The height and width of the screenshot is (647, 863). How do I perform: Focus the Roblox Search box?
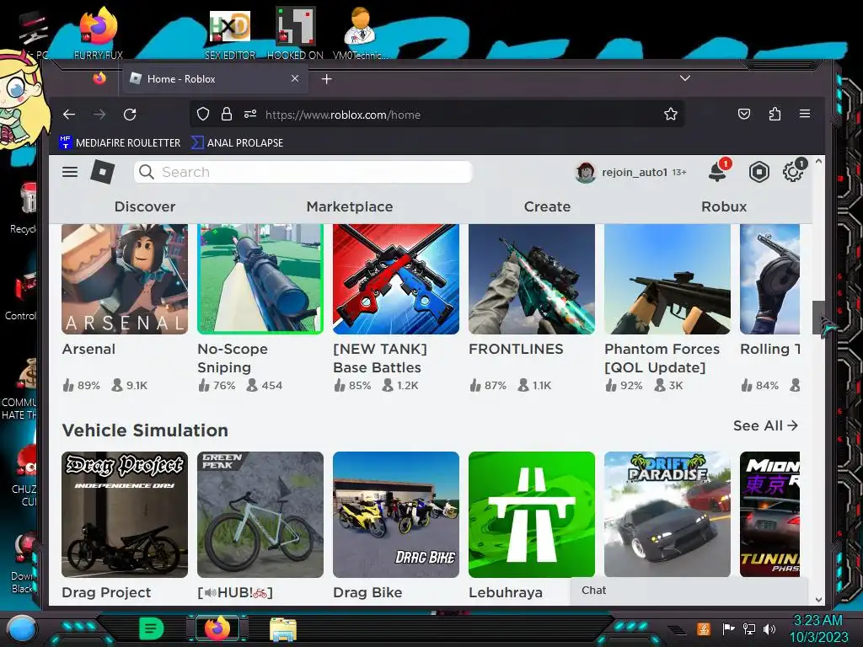click(x=303, y=172)
